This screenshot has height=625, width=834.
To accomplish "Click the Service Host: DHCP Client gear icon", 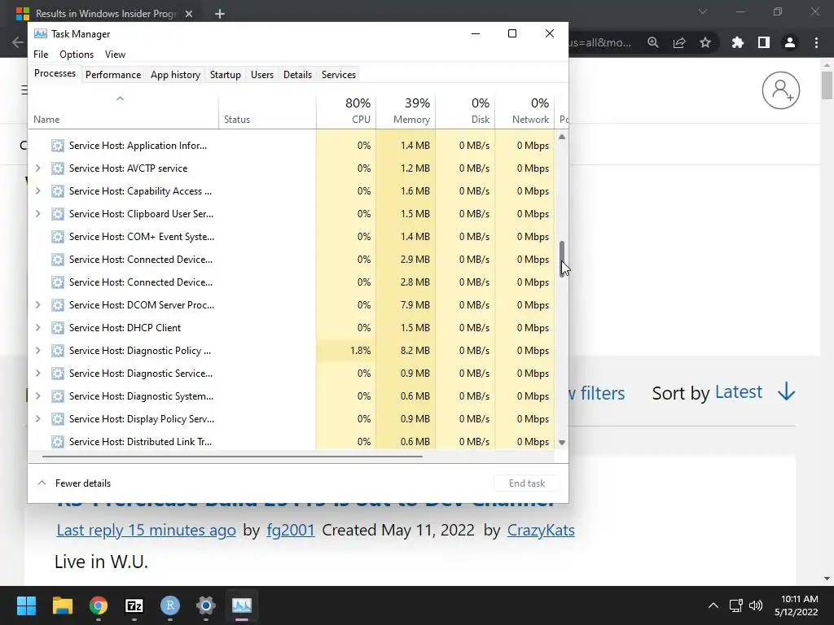I will point(58,328).
